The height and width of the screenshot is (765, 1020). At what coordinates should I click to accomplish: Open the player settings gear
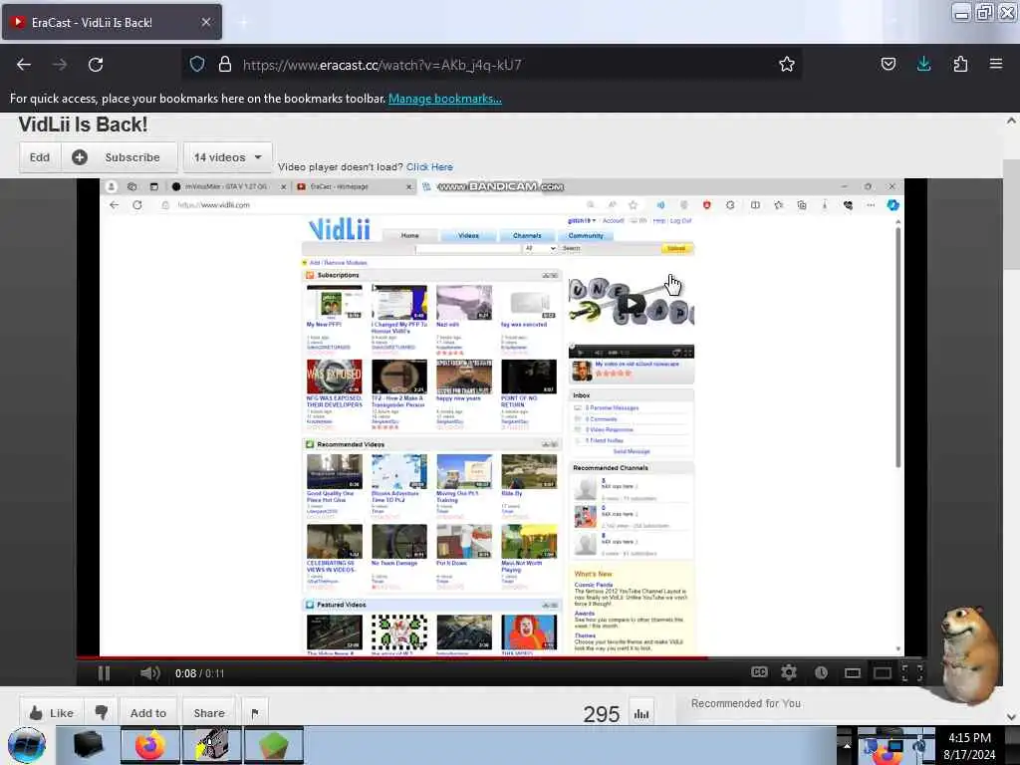pos(789,672)
